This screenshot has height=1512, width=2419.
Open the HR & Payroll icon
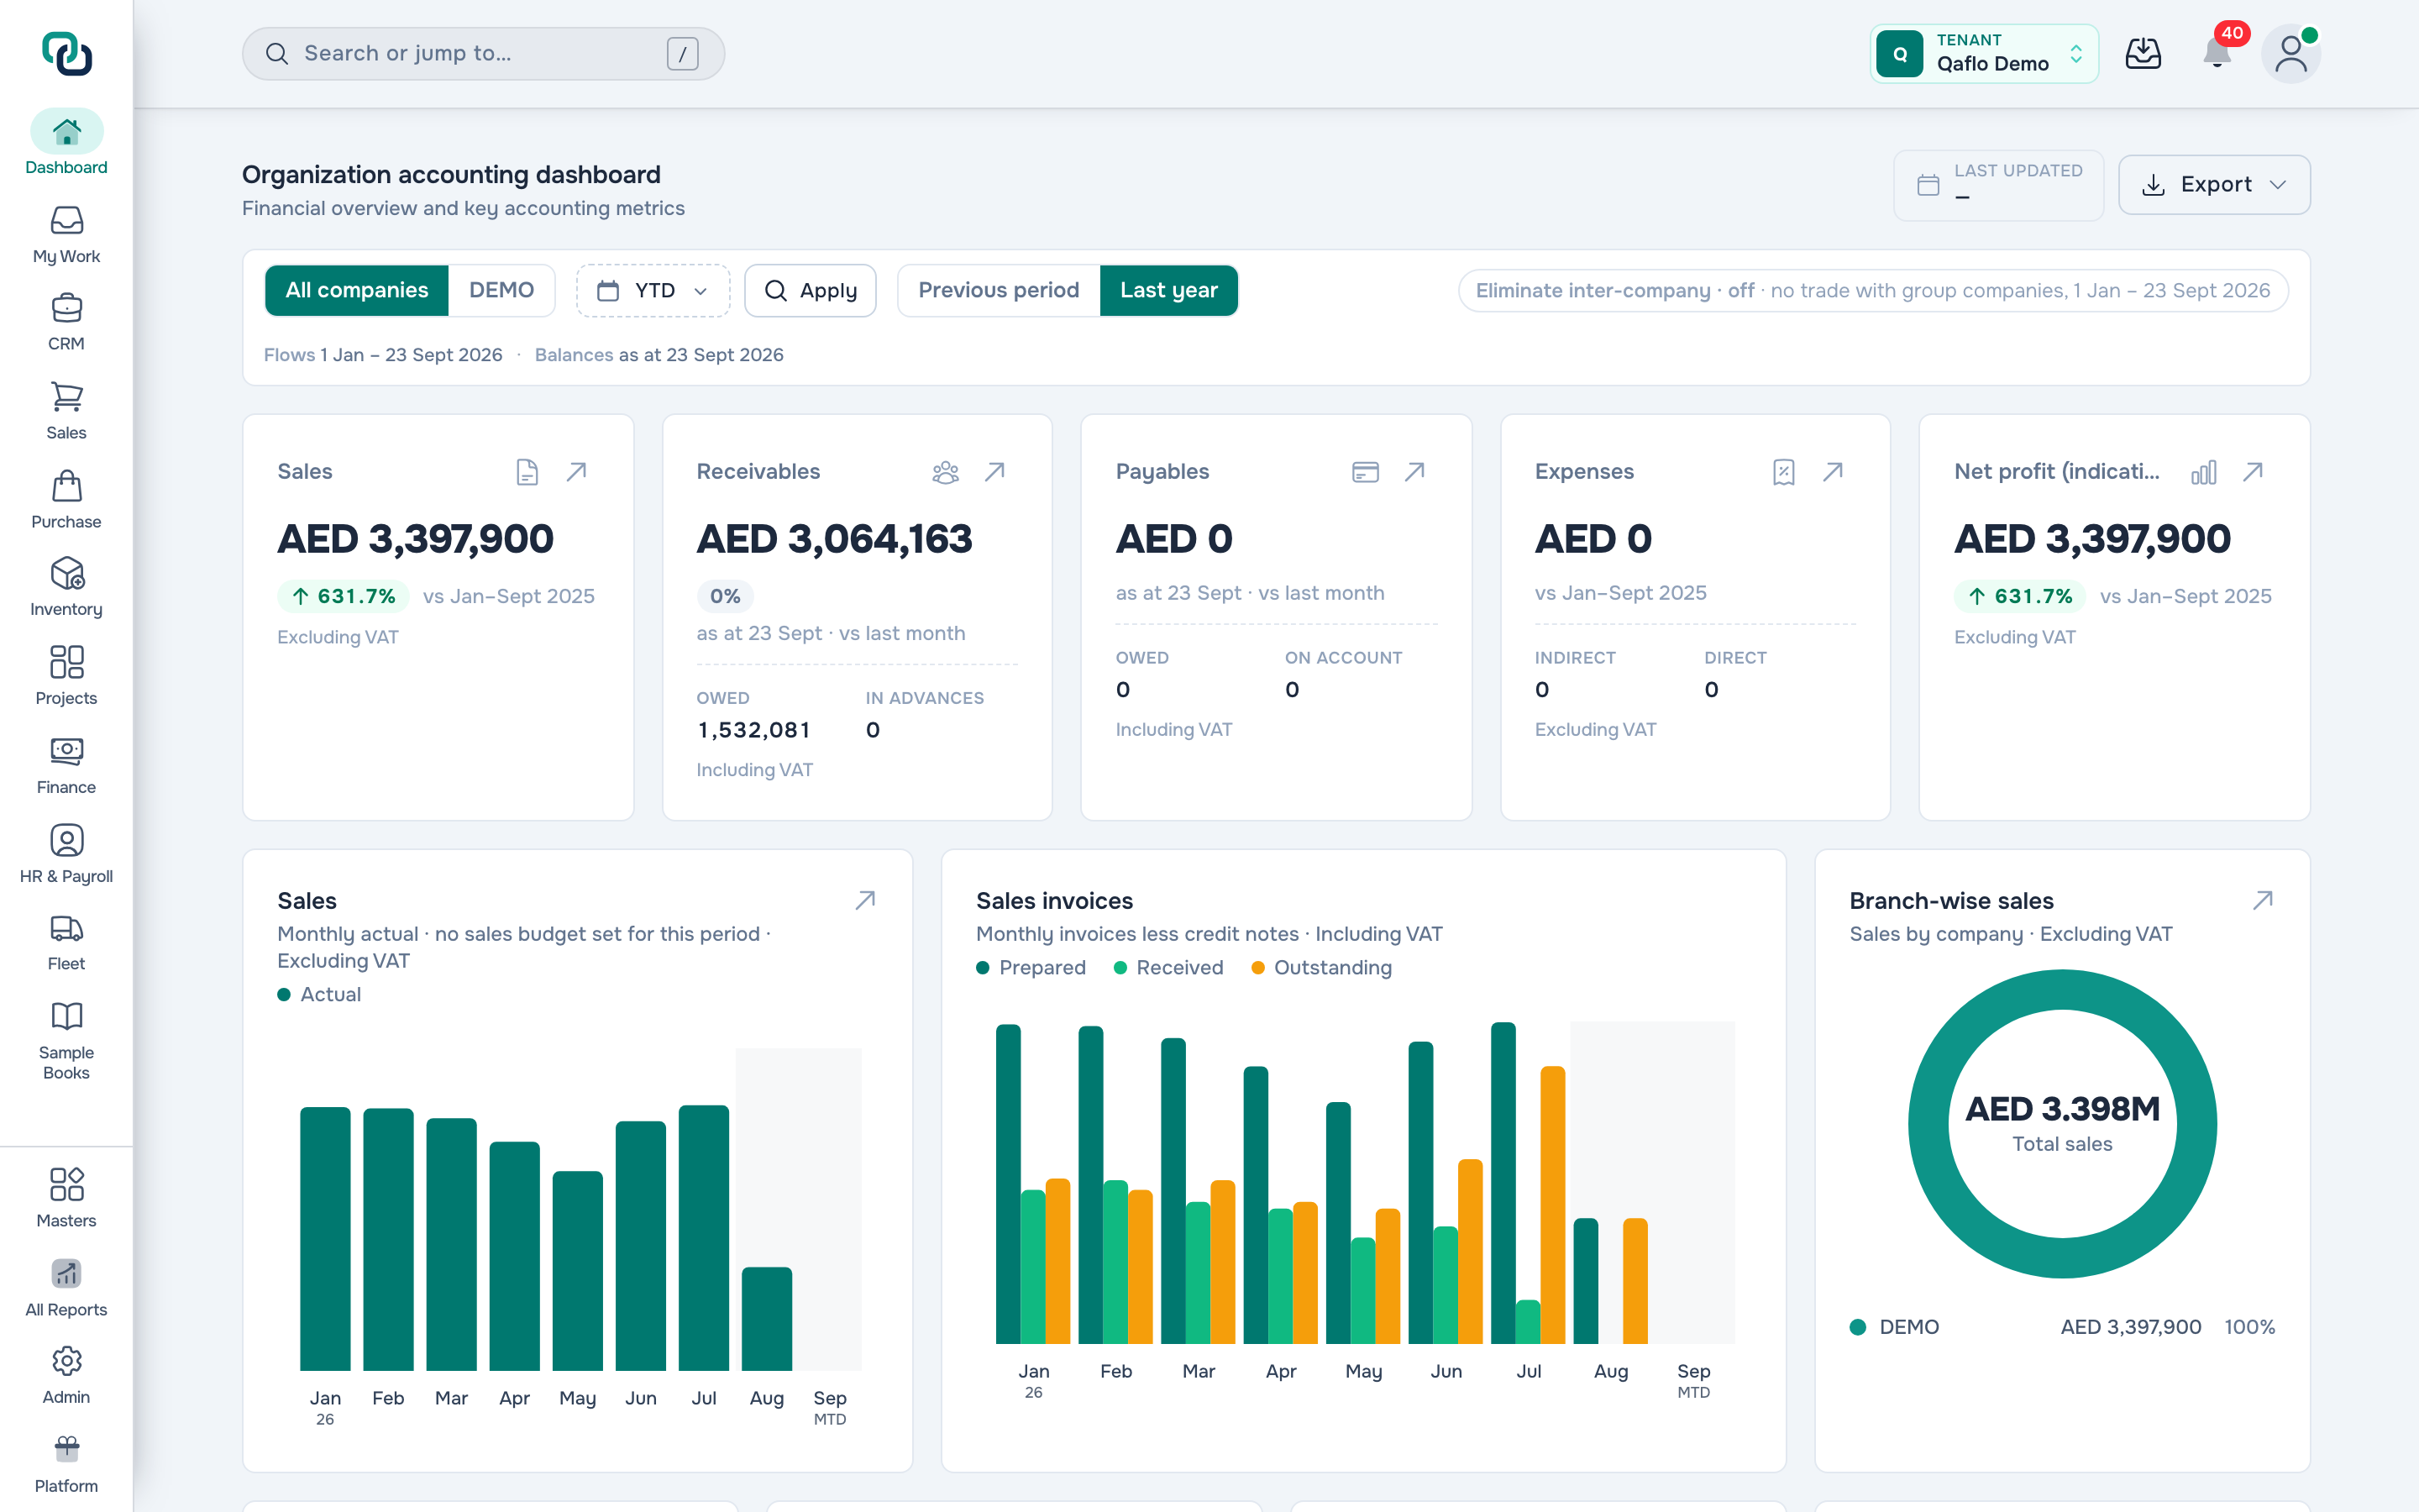pyautogui.click(x=66, y=840)
